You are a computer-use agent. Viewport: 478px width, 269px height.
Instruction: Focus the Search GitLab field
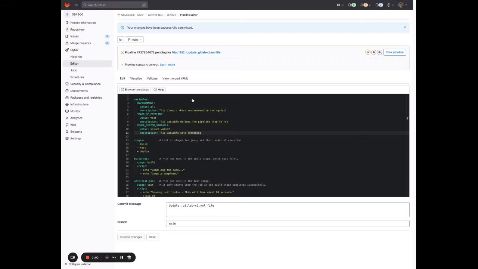115,5
